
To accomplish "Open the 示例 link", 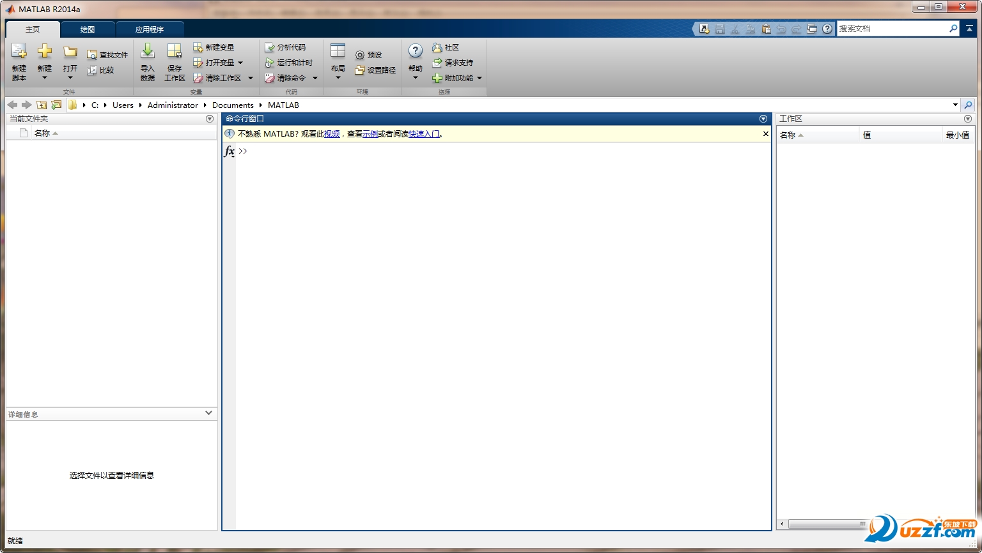I will tap(370, 134).
